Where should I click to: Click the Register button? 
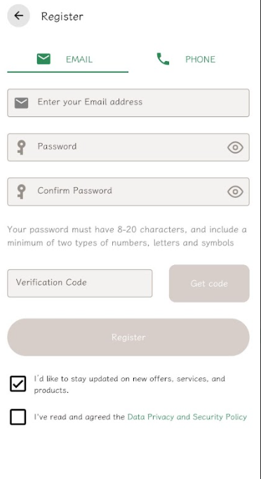coord(128,337)
